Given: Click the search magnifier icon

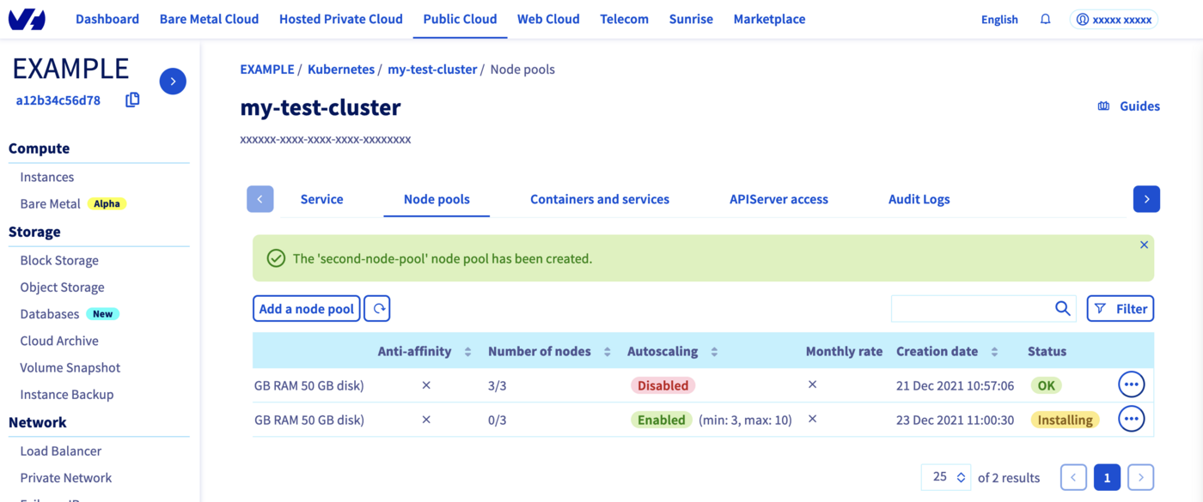Looking at the screenshot, I should (x=1062, y=309).
